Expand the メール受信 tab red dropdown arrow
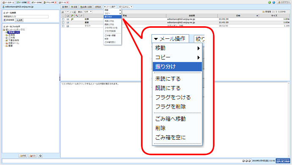292x165 pixels. click(28, 3)
